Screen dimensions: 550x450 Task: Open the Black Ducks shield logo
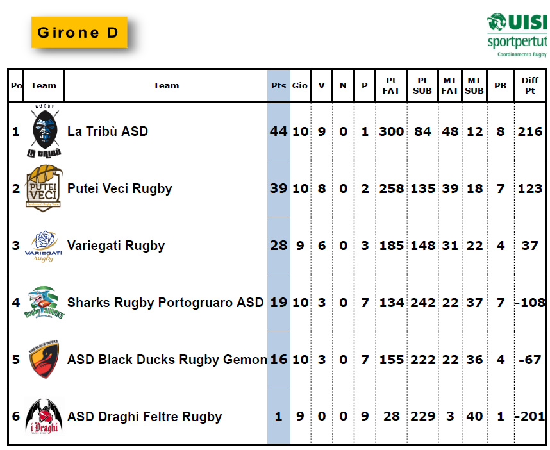click(x=44, y=359)
